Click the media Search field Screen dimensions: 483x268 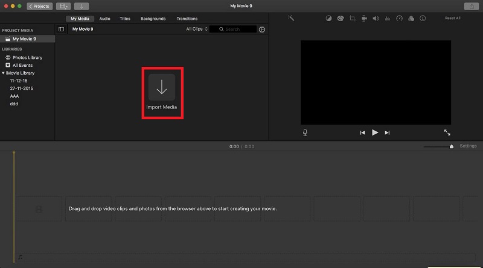pyautogui.click(x=233, y=29)
